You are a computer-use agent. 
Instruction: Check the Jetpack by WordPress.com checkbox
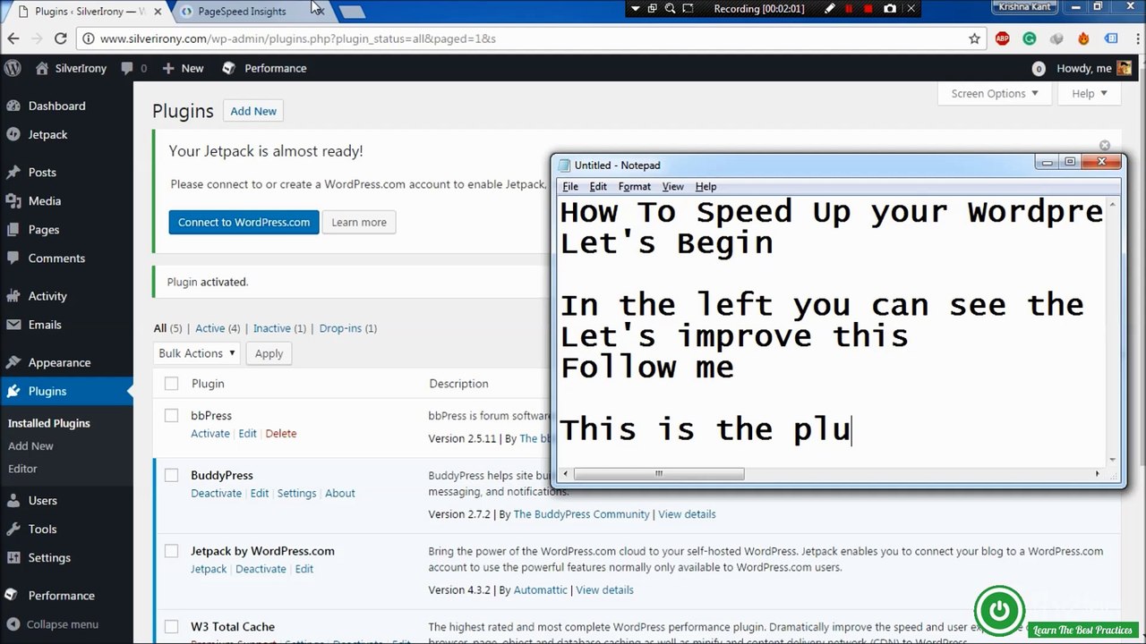click(x=171, y=551)
